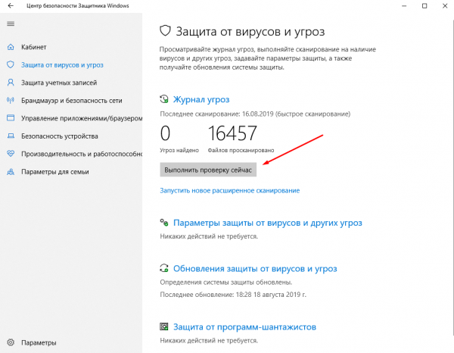This screenshot has width=454, height=353.
Task: Open Параметры at sidebar bottom
Action: [x=39, y=342]
